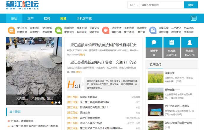Open the post 超宇广场乱停乱放
The height and width of the screenshot is (130, 204).
click(x=90, y=118)
